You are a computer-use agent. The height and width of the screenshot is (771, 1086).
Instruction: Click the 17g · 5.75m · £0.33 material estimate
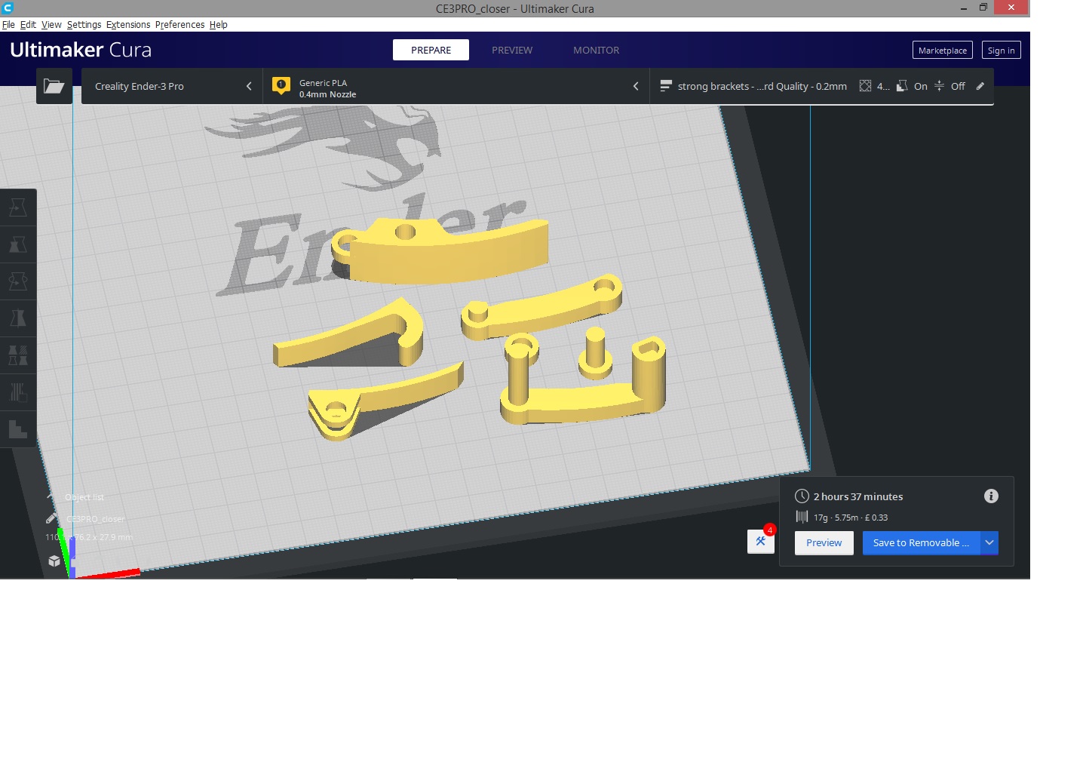(x=851, y=518)
